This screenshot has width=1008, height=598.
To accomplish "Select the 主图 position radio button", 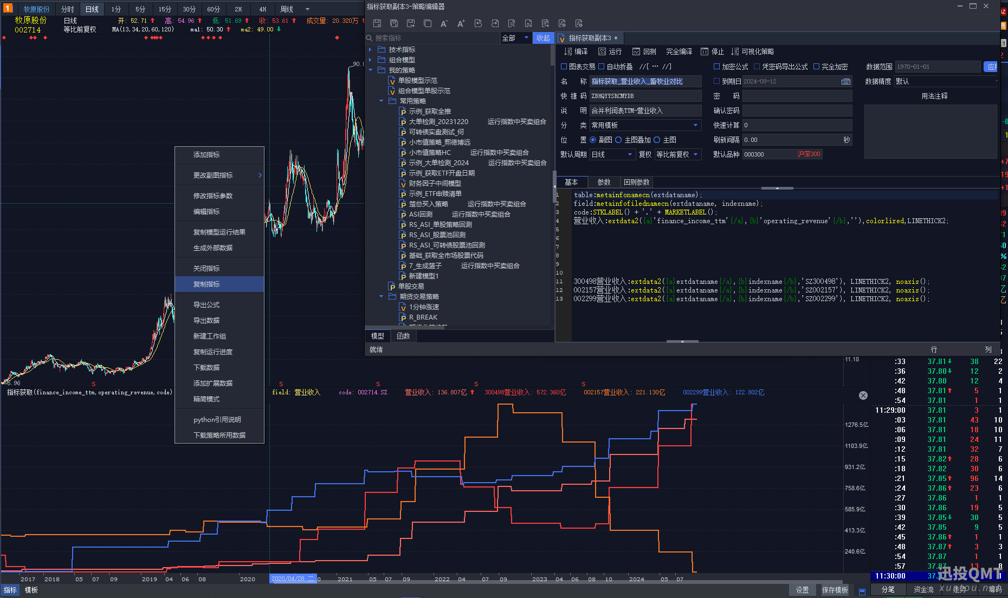I will click(x=657, y=140).
